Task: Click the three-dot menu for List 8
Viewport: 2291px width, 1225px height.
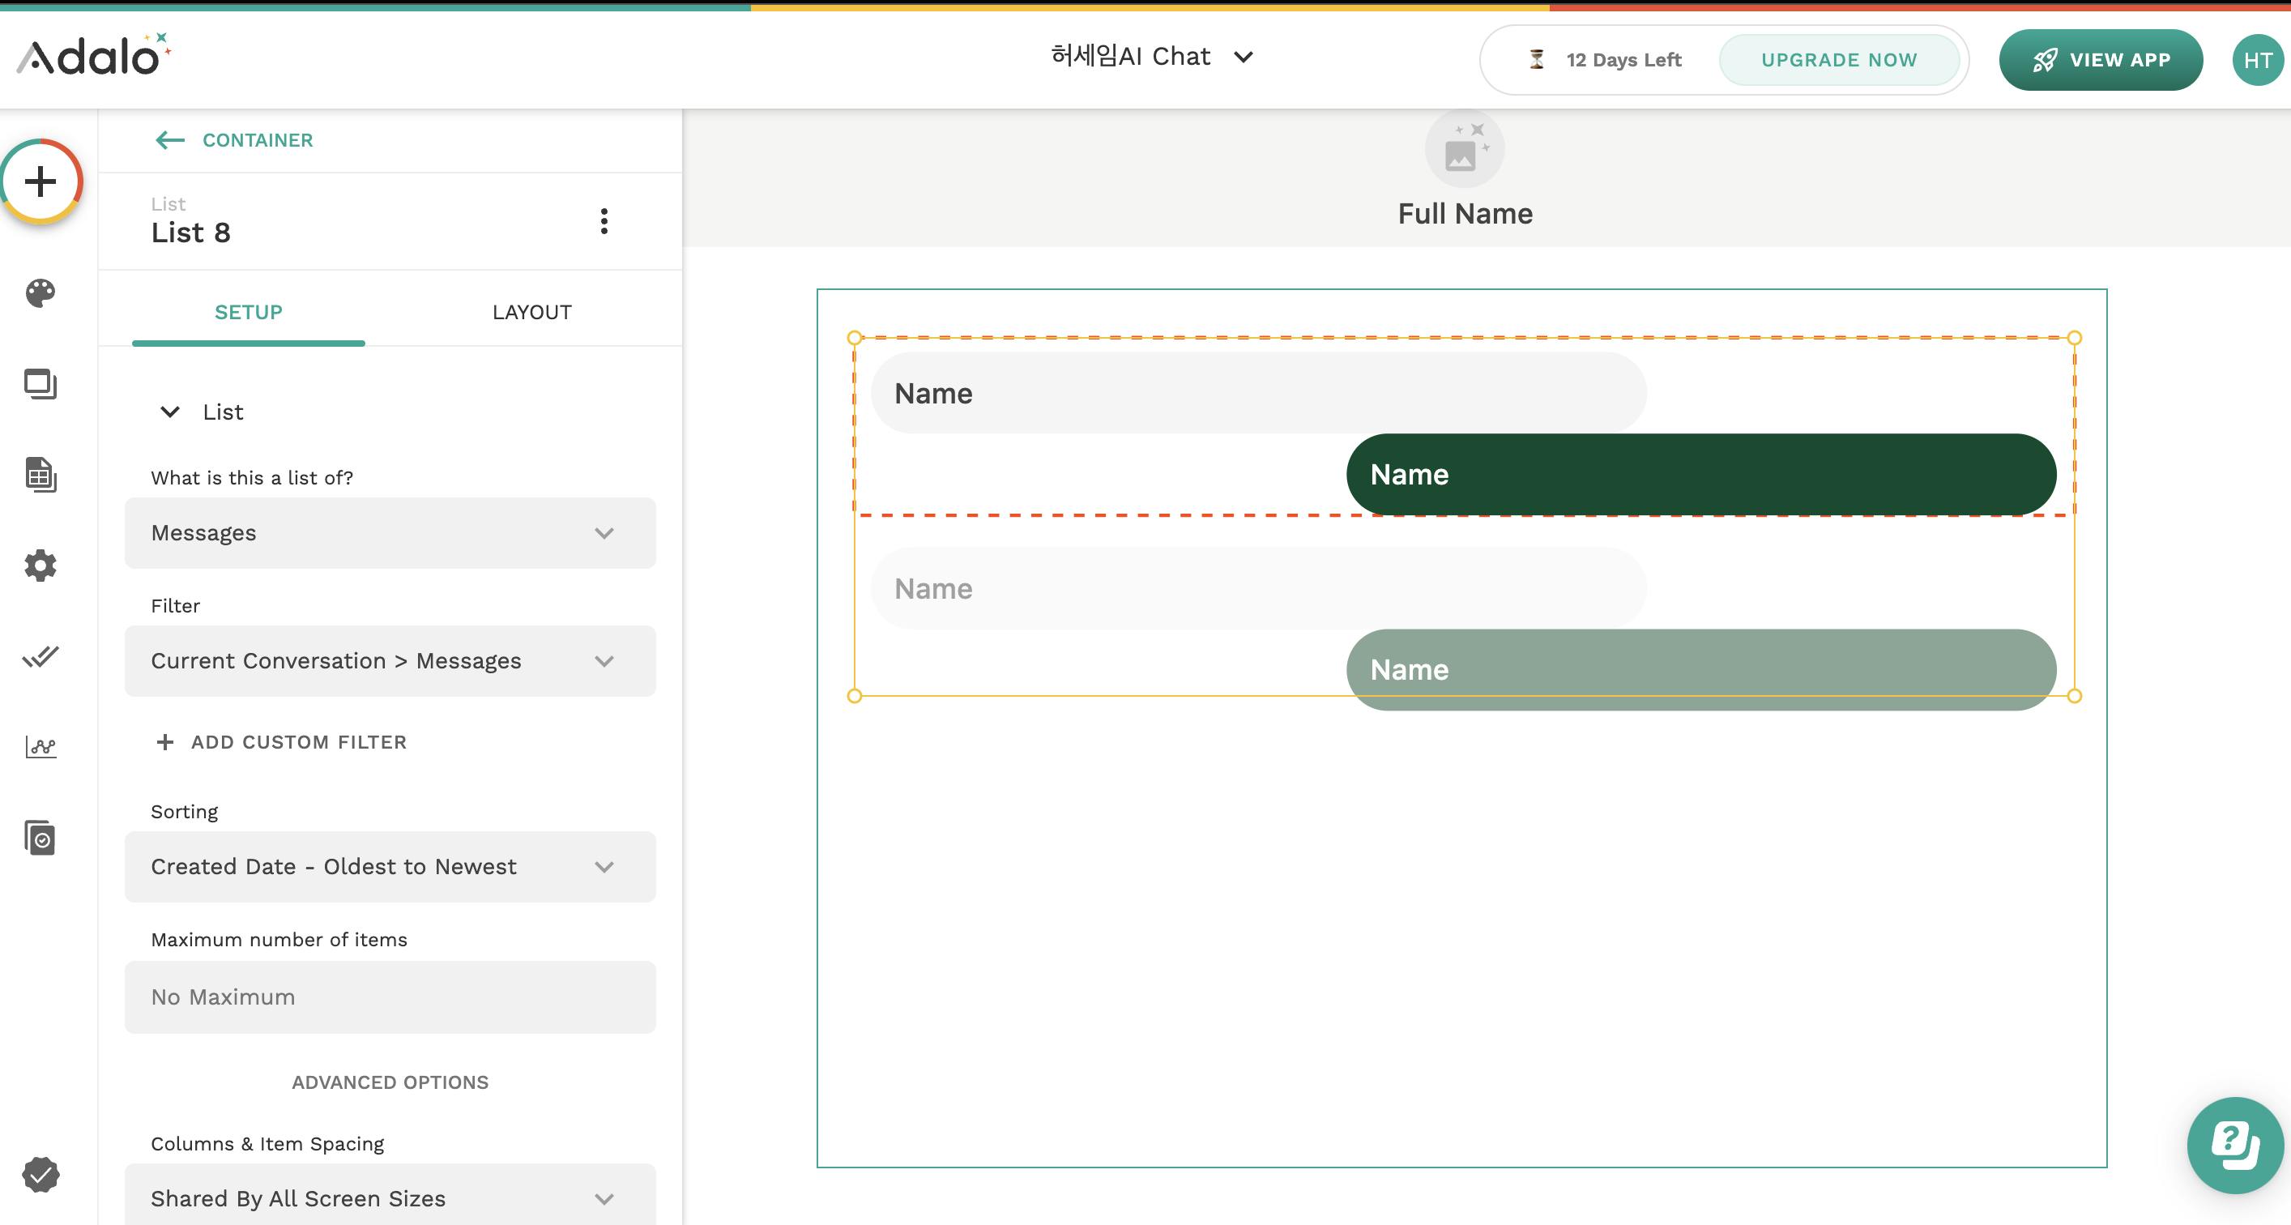Action: (604, 221)
